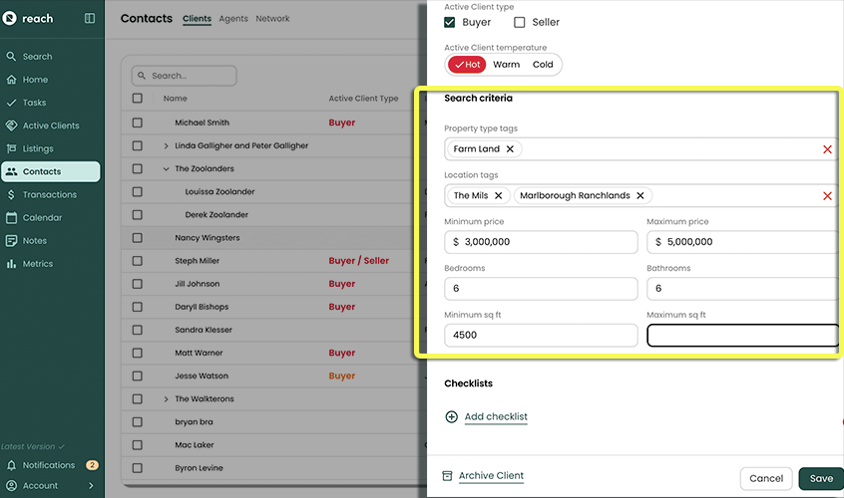The image size is (844, 498).
Task: Select the Michael Smith row checkbox
Action: [x=138, y=123]
